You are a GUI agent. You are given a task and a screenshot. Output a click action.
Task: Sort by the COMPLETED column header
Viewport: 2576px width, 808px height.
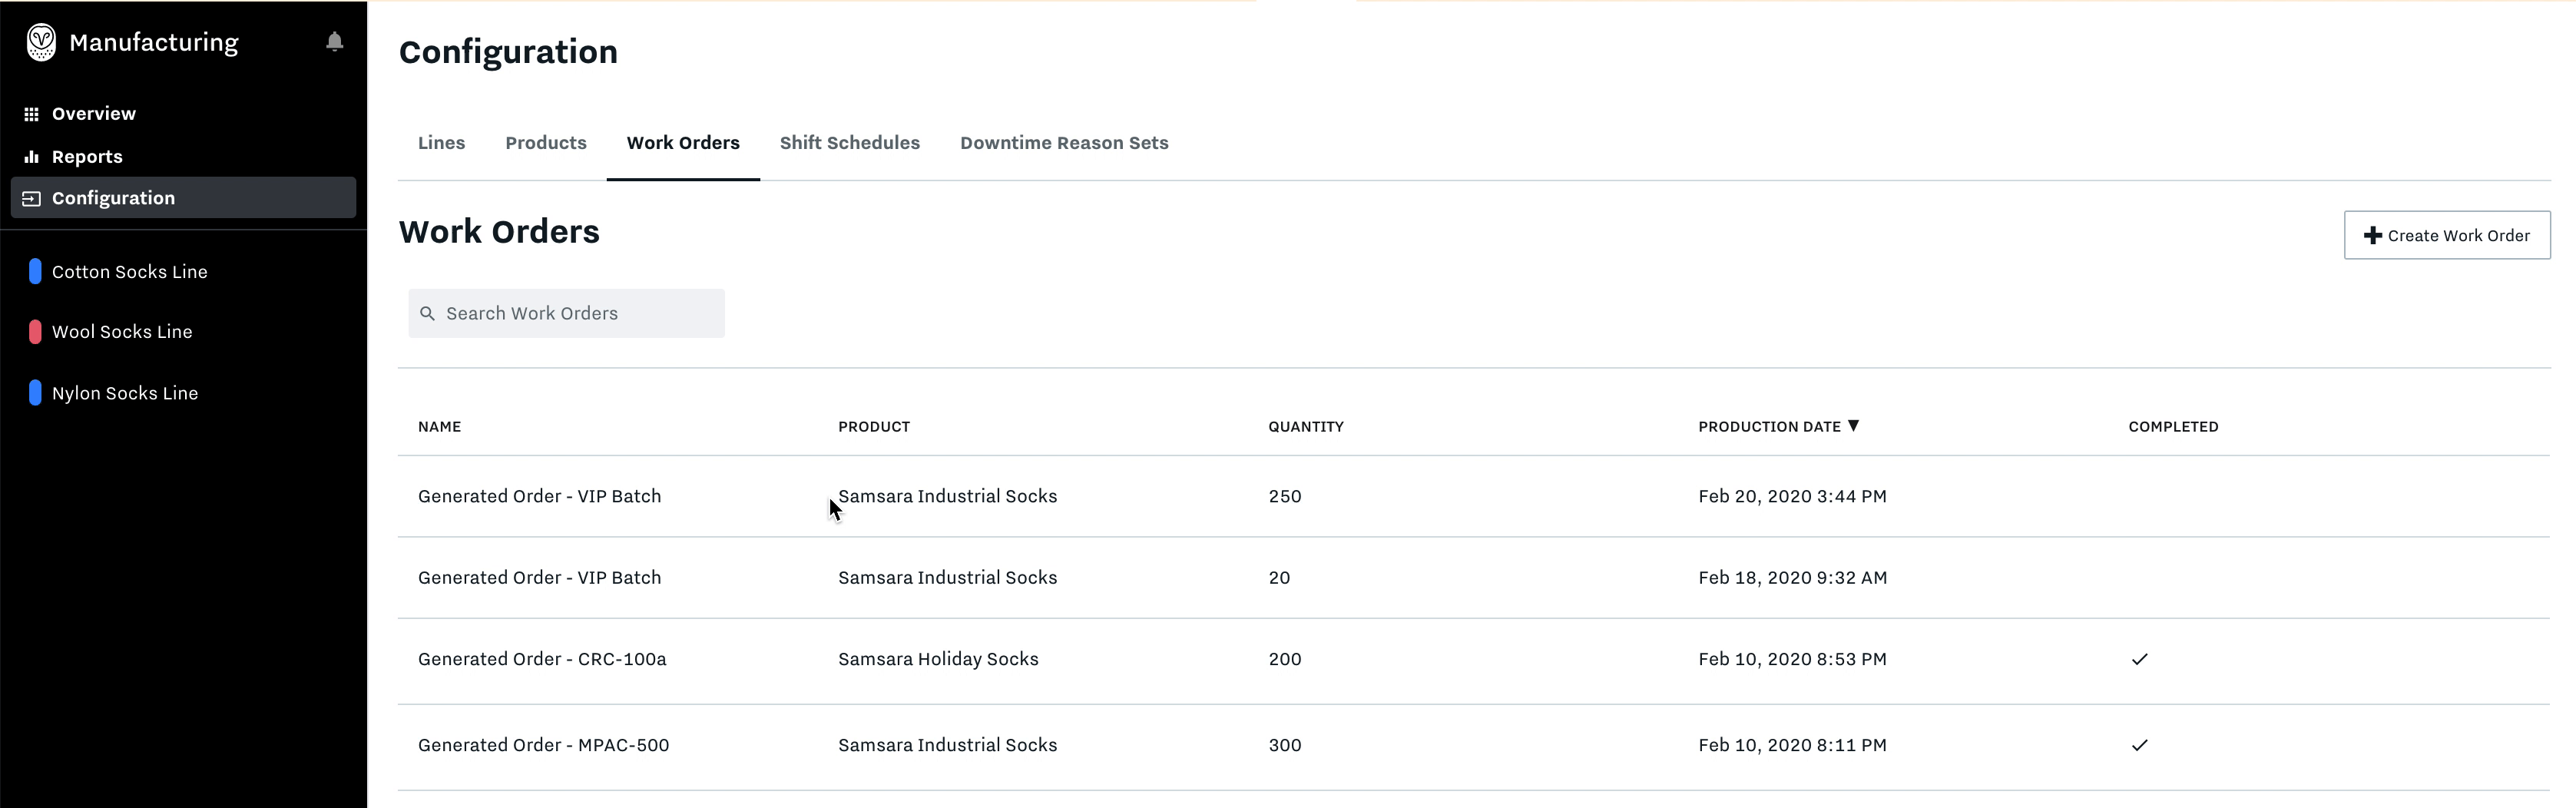point(2173,427)
